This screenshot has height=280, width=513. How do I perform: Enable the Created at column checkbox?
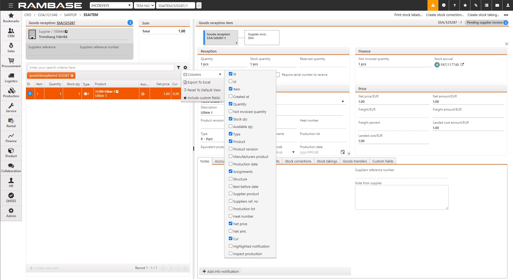pyautogui.click(x=230, y=96)
